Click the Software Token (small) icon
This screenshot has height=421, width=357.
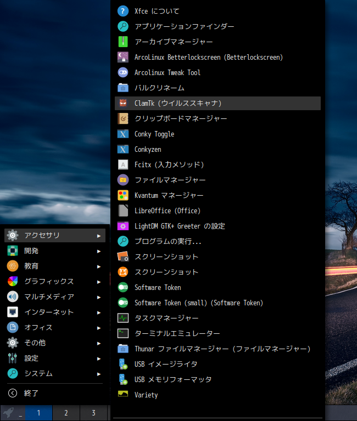tap(123, 303)
